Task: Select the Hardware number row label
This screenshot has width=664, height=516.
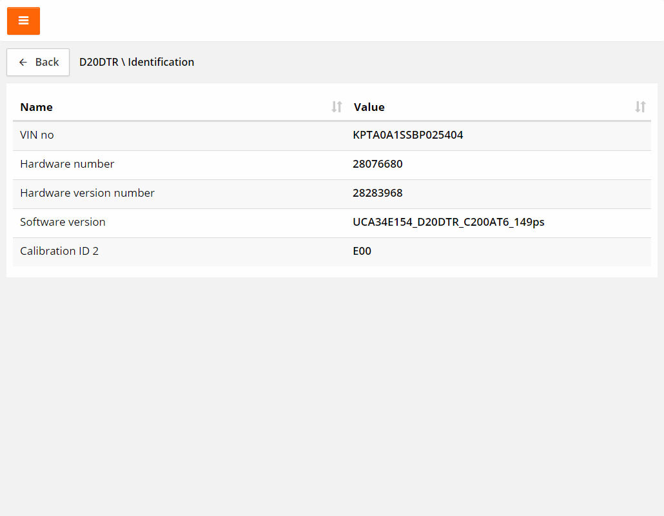Action: click(x=67, y=164)
